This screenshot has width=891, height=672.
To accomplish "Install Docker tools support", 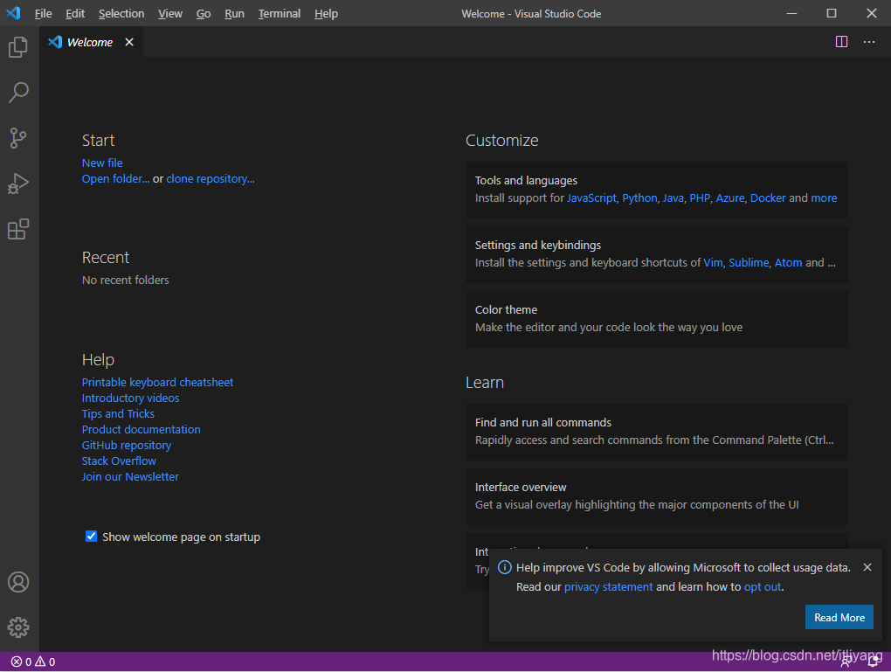I will coord(768,197).
